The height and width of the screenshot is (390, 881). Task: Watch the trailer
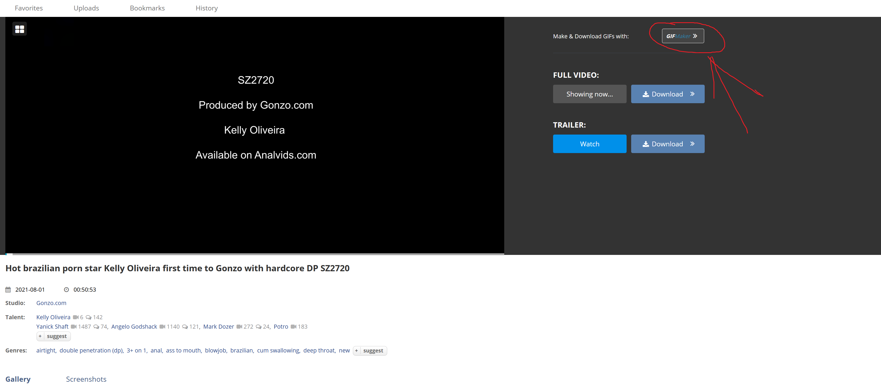tap(589, 144)
